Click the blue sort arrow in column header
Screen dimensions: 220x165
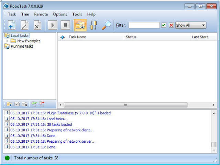pos(63,37)
